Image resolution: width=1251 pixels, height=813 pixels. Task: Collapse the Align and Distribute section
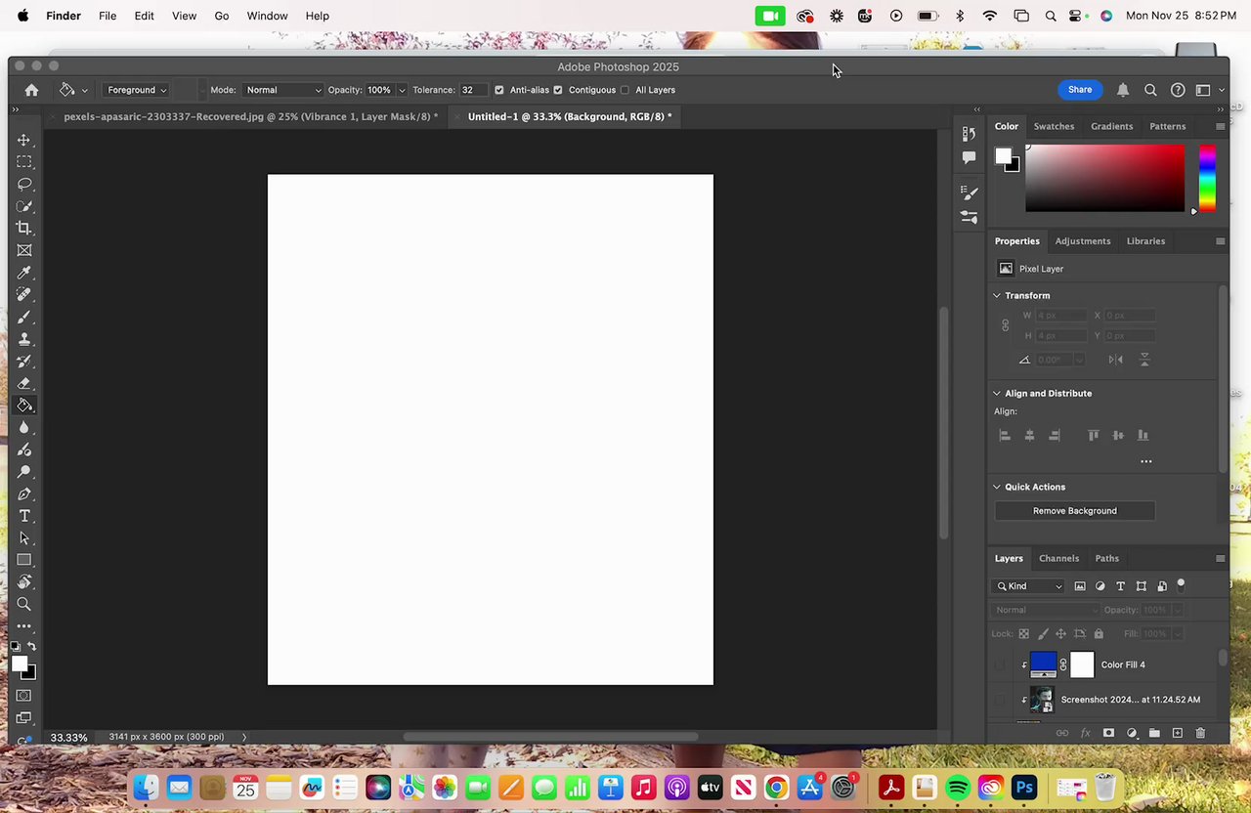tap(997, 393)
